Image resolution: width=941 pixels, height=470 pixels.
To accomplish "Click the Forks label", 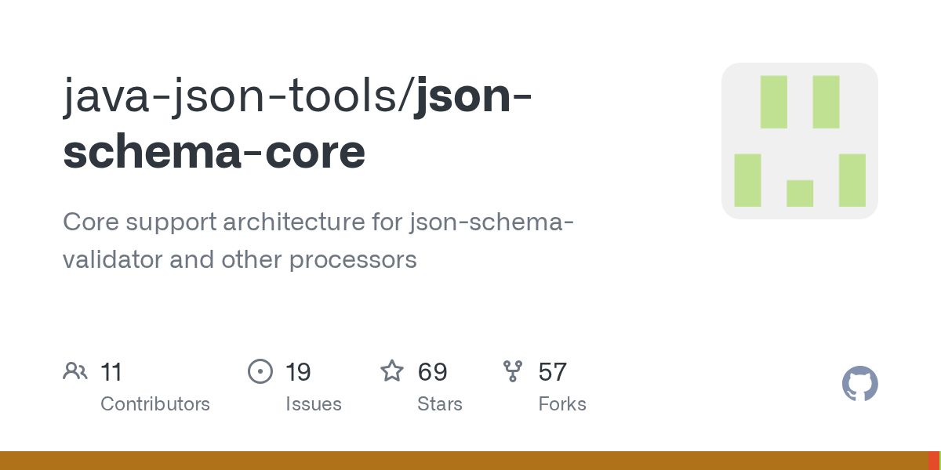I will (562, 404).
